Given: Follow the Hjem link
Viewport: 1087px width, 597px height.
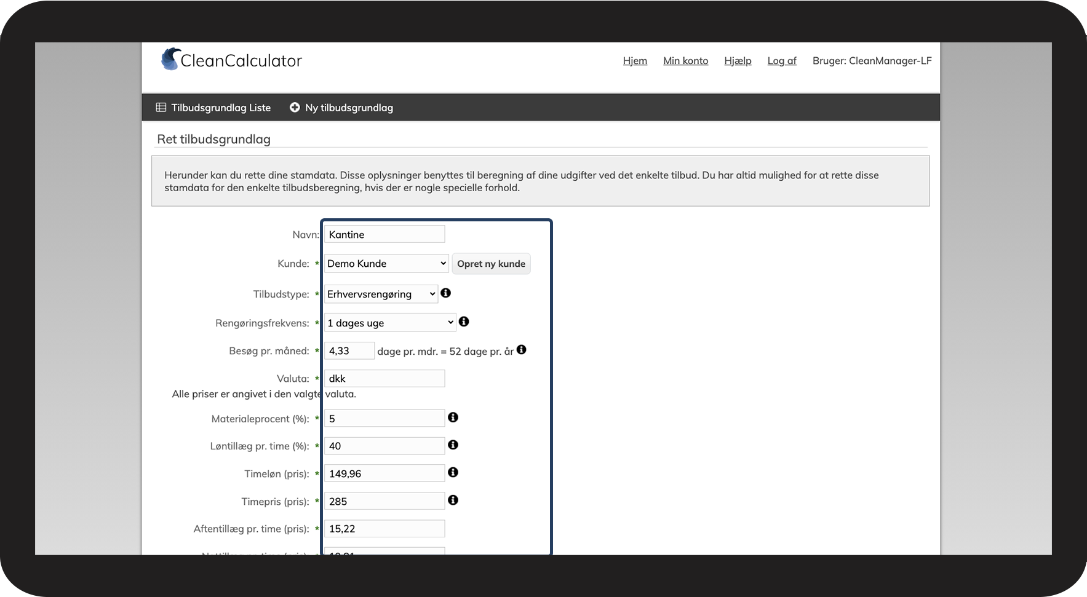Looking at the screenshot, I should click(635, 61).
